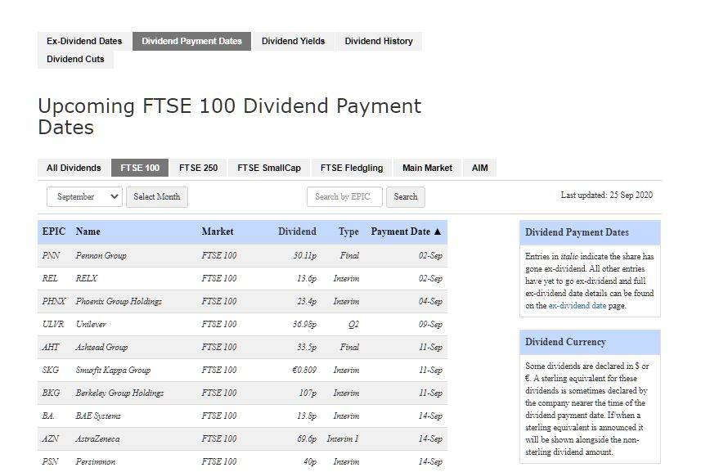Click the 09-Sep payment date

point(430,324)
